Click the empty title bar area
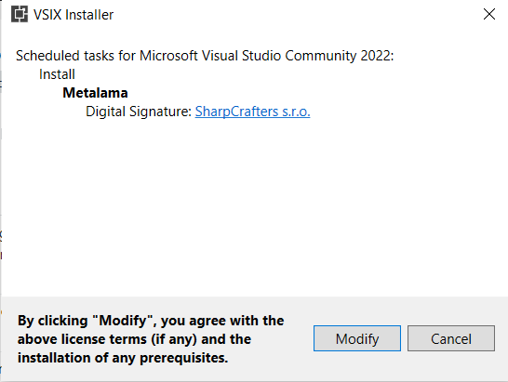The height and width of the screenshot is (382, 508). point(291,14)
